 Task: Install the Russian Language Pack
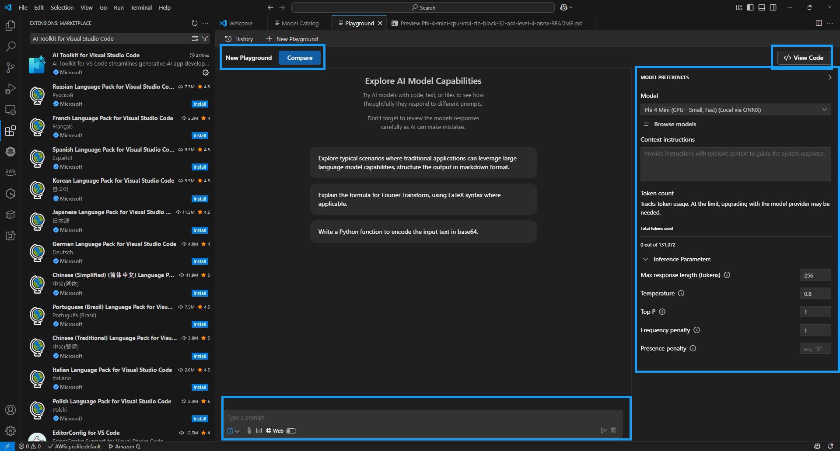coord(200,104)
